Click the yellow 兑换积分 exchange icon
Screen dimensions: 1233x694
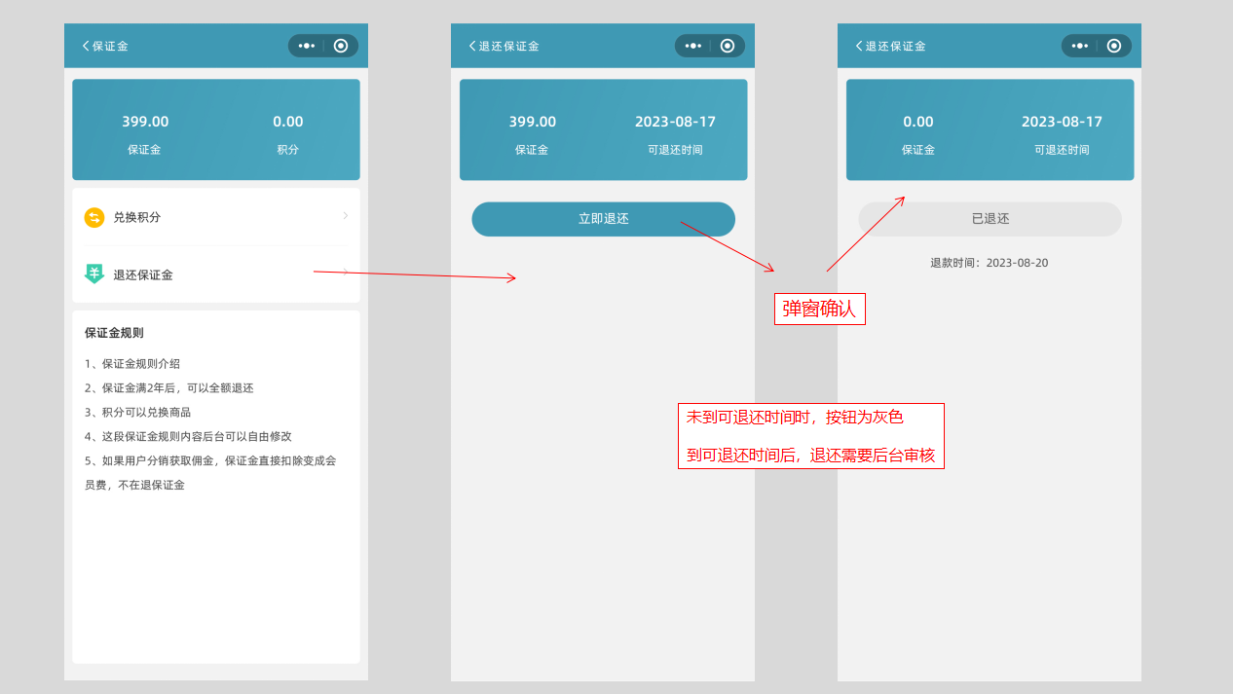94,217
